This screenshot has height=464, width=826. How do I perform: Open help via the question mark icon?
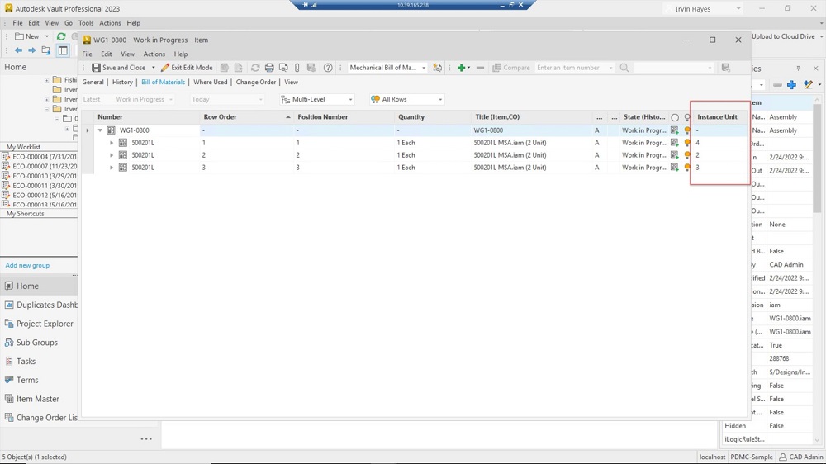pyautogui.click(x=328, y=68)
